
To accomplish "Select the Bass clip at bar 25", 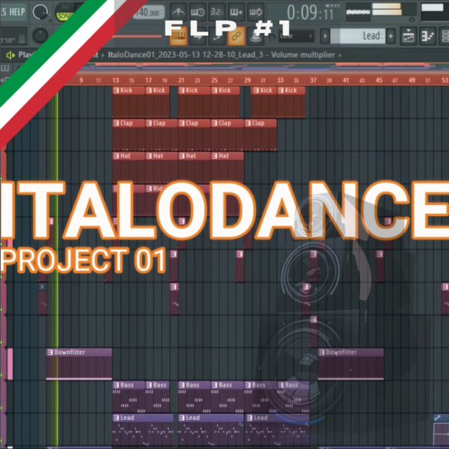I will point(227,397).
